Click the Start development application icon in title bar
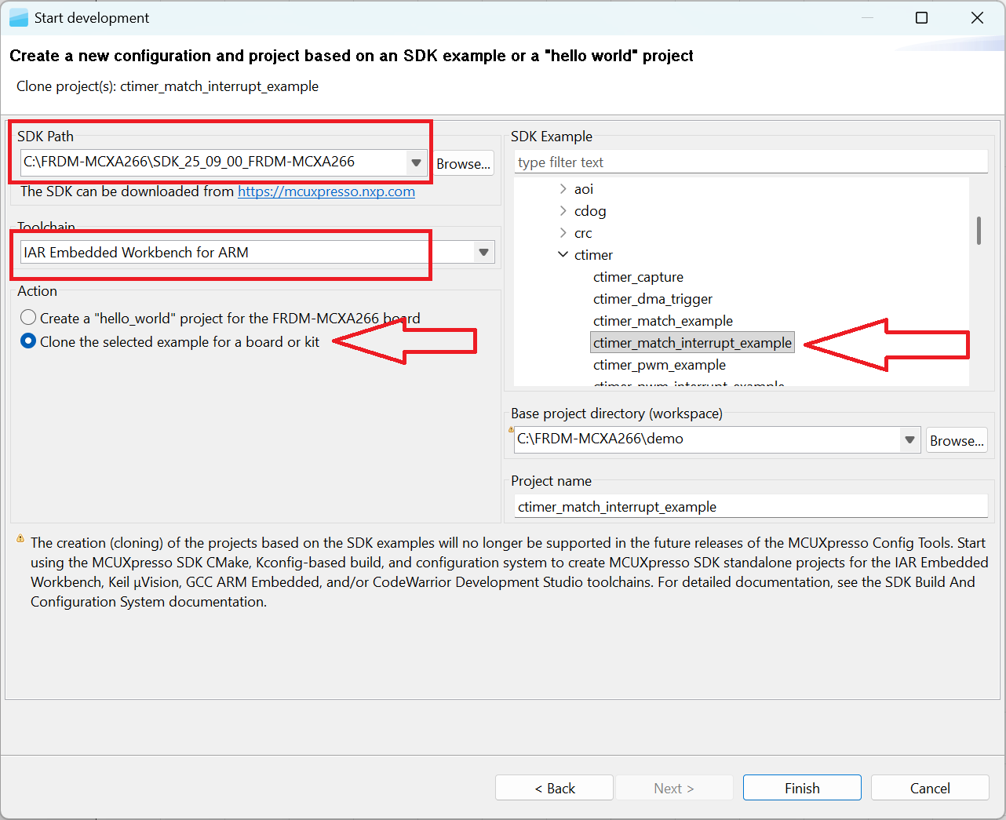This screenshot has width=1006, height=820. tap(18, 16)
